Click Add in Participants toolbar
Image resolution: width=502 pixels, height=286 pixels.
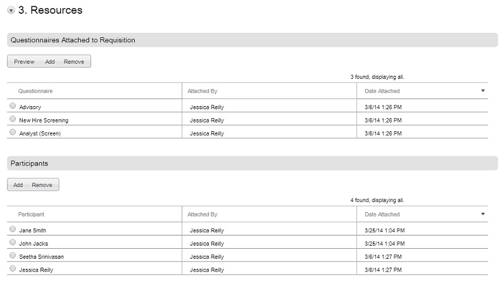(18, 185)
